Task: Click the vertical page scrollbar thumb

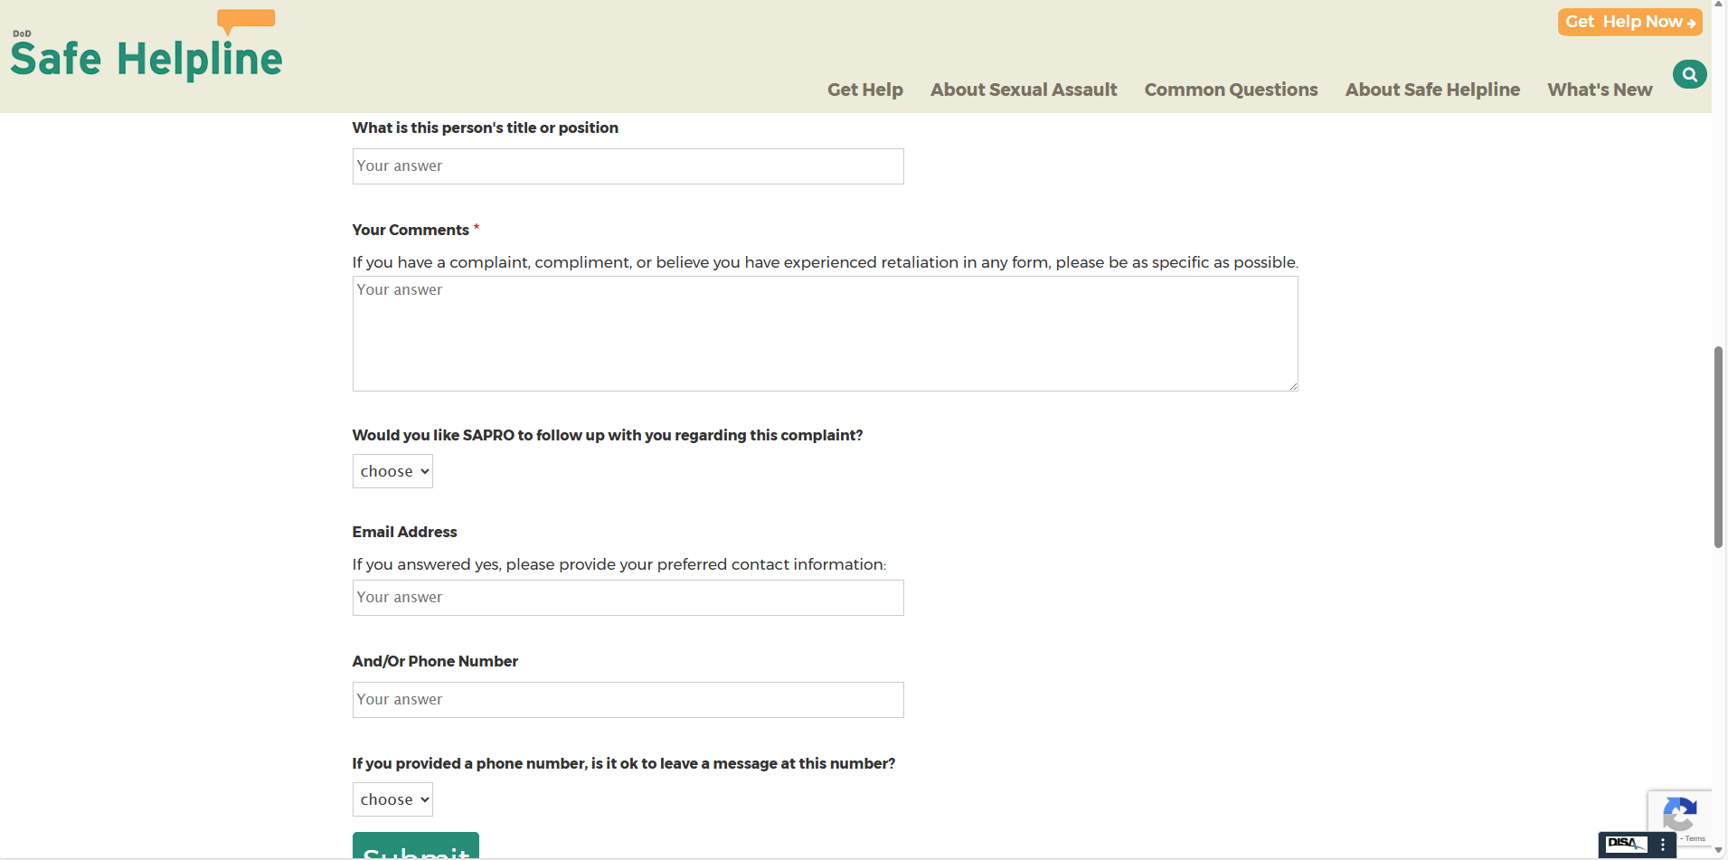Action: point(1718,447)
